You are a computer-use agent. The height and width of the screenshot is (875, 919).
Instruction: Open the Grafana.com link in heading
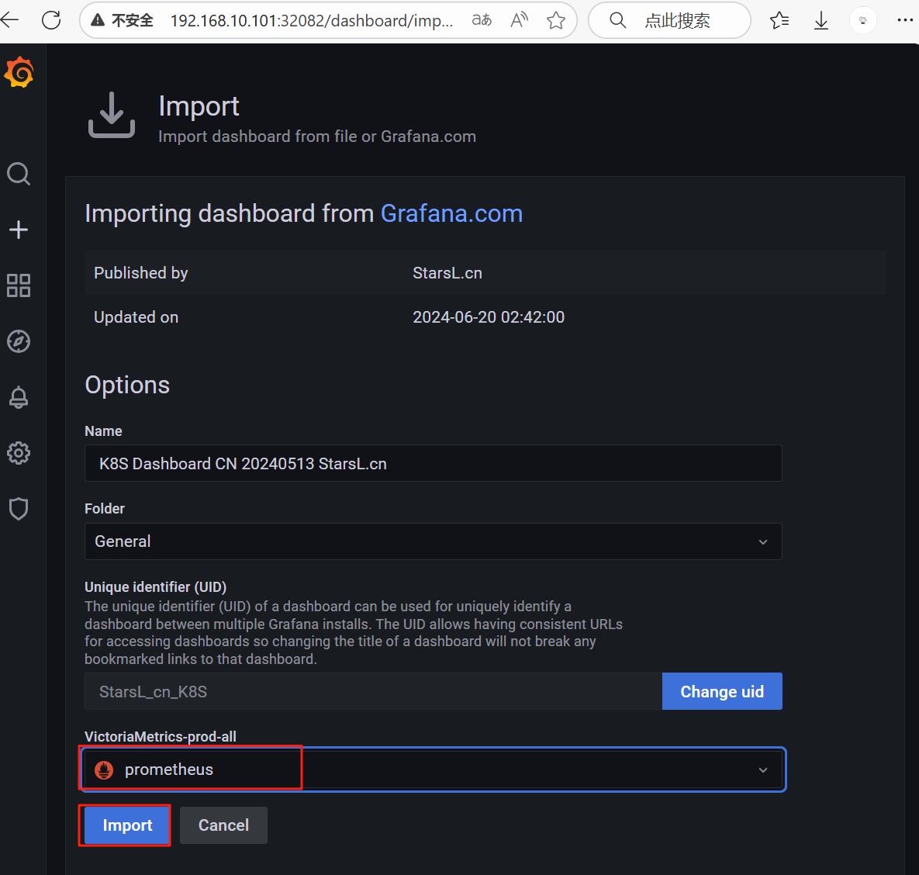(451, 213)
